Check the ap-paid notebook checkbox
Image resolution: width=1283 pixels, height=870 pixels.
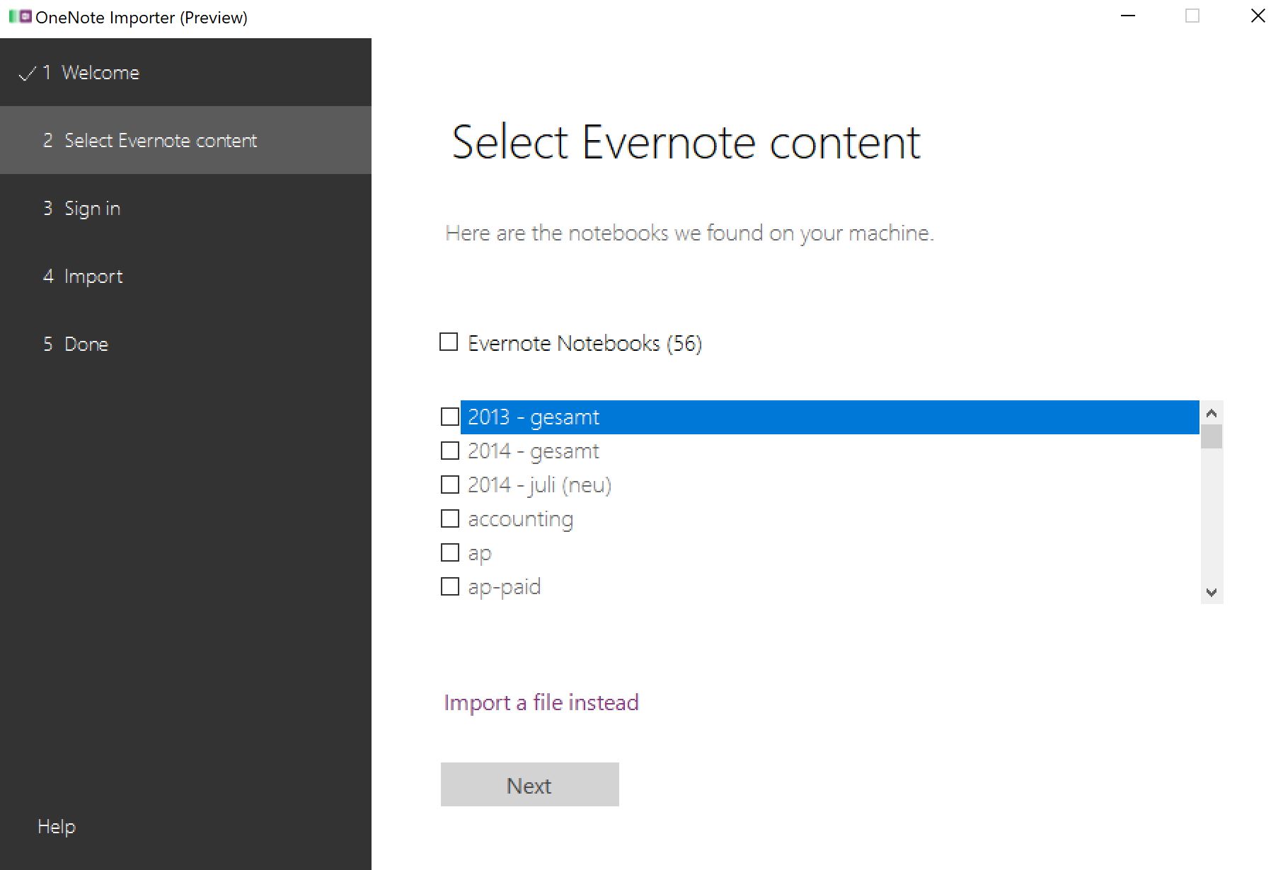(x=450, y=586)
